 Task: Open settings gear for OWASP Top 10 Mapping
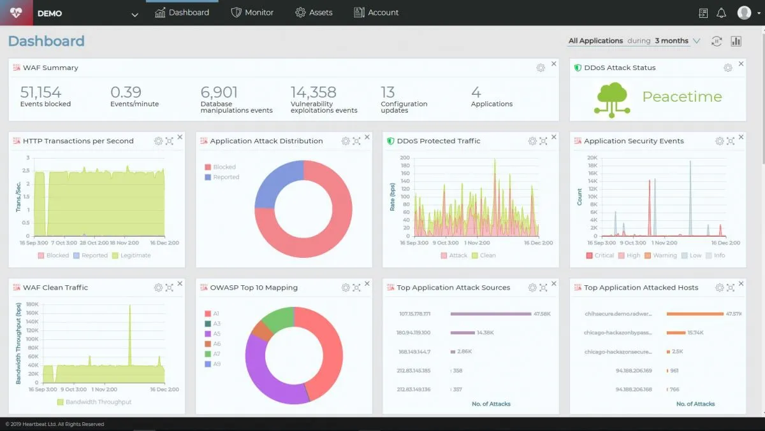coord(346,288)
